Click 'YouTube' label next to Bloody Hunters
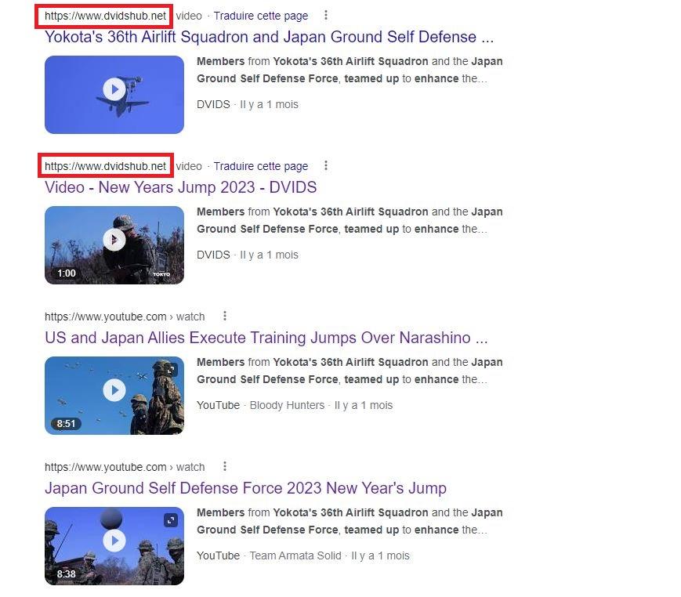681x597 pixels. tap(218, 405)
